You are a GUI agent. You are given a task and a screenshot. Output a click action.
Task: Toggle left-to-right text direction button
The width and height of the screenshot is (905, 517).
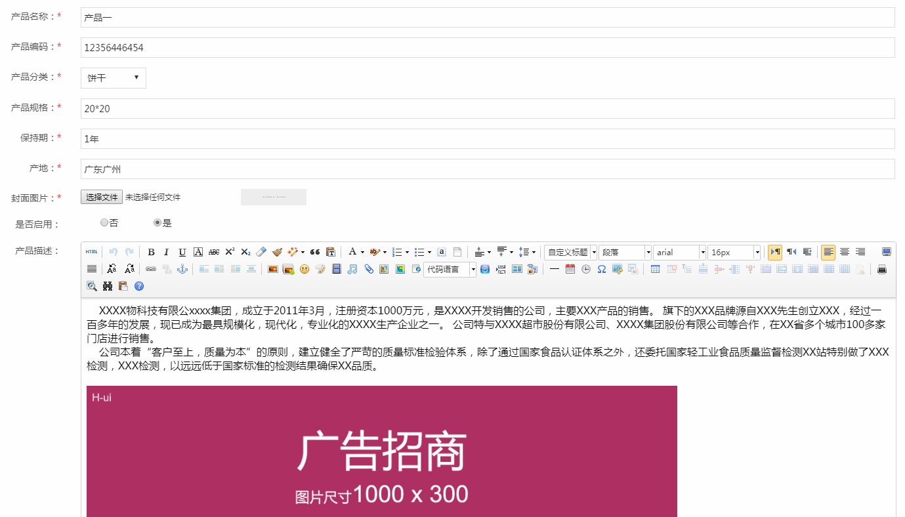click(x=775, y=252)
